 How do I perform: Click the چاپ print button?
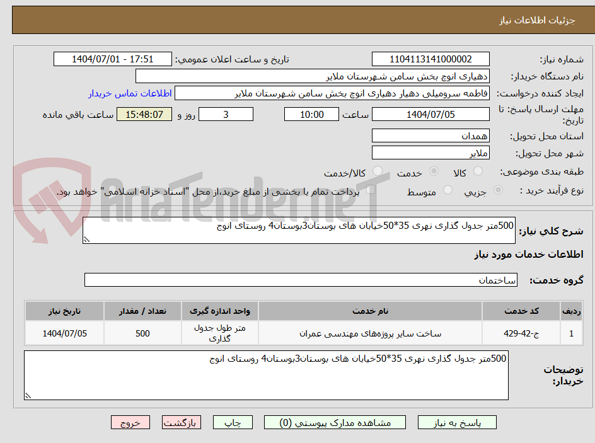point(233,422)
